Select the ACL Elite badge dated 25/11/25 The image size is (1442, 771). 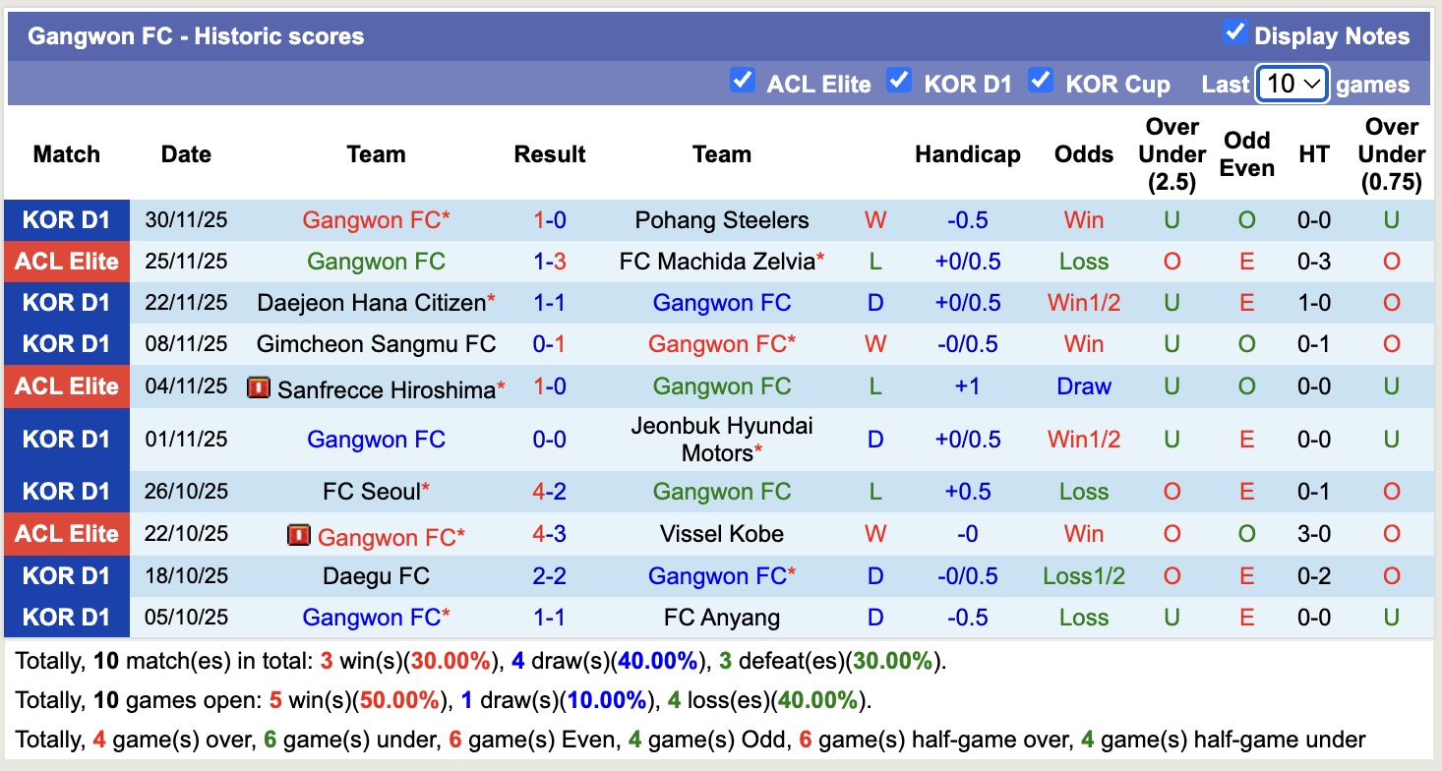pyautogui.click(x=67, y=262)
